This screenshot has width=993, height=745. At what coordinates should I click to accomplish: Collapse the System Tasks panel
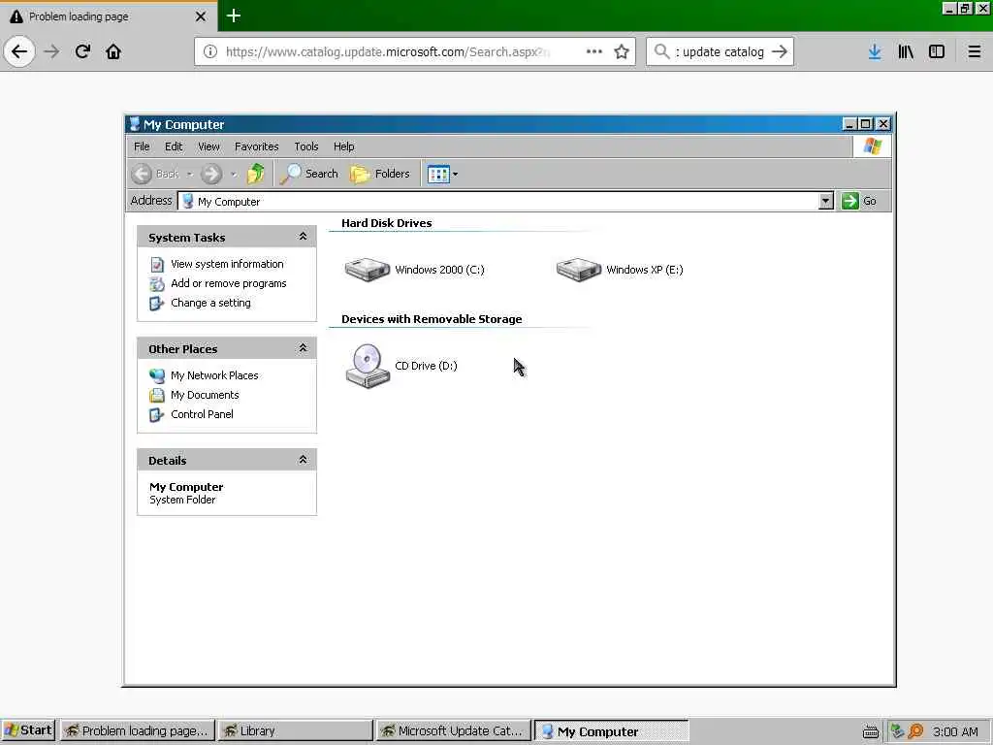click(303, 237)
